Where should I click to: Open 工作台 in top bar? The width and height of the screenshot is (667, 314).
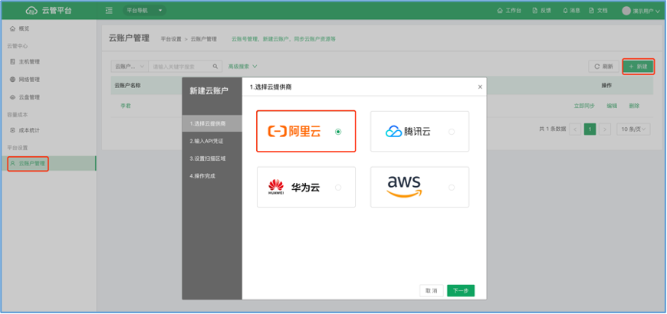pyautogui.click(x=509, y=11)
